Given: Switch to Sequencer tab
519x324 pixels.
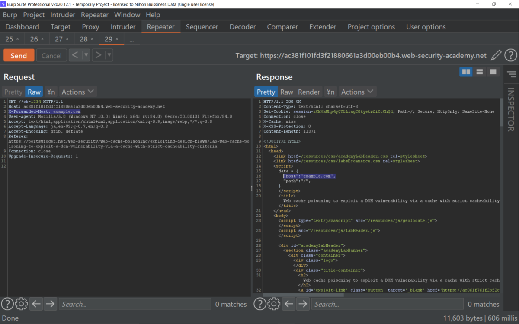Looking at the screenshot, I should point(202,27).
